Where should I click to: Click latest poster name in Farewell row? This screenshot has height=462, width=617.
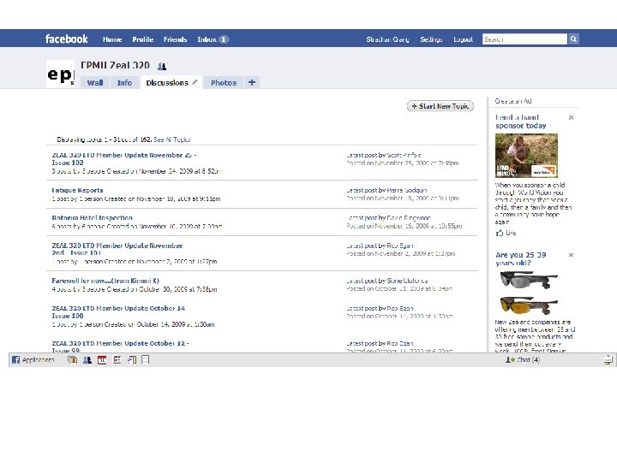tap(407, 281)
